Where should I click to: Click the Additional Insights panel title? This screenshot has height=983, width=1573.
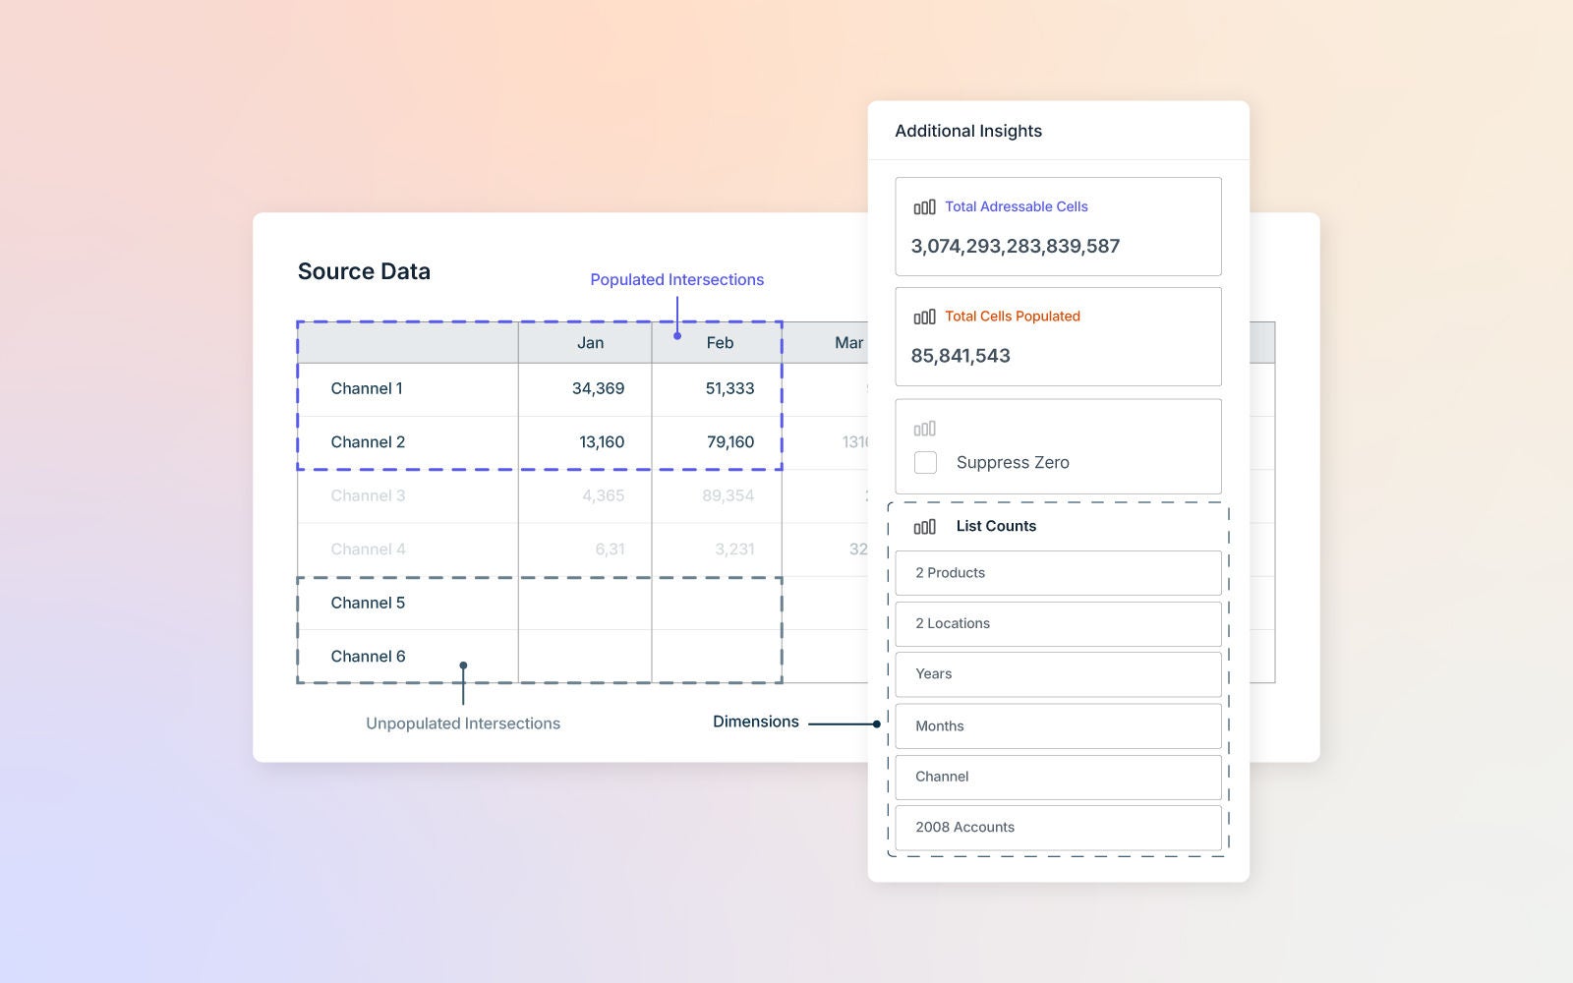[x=968, y=130]
